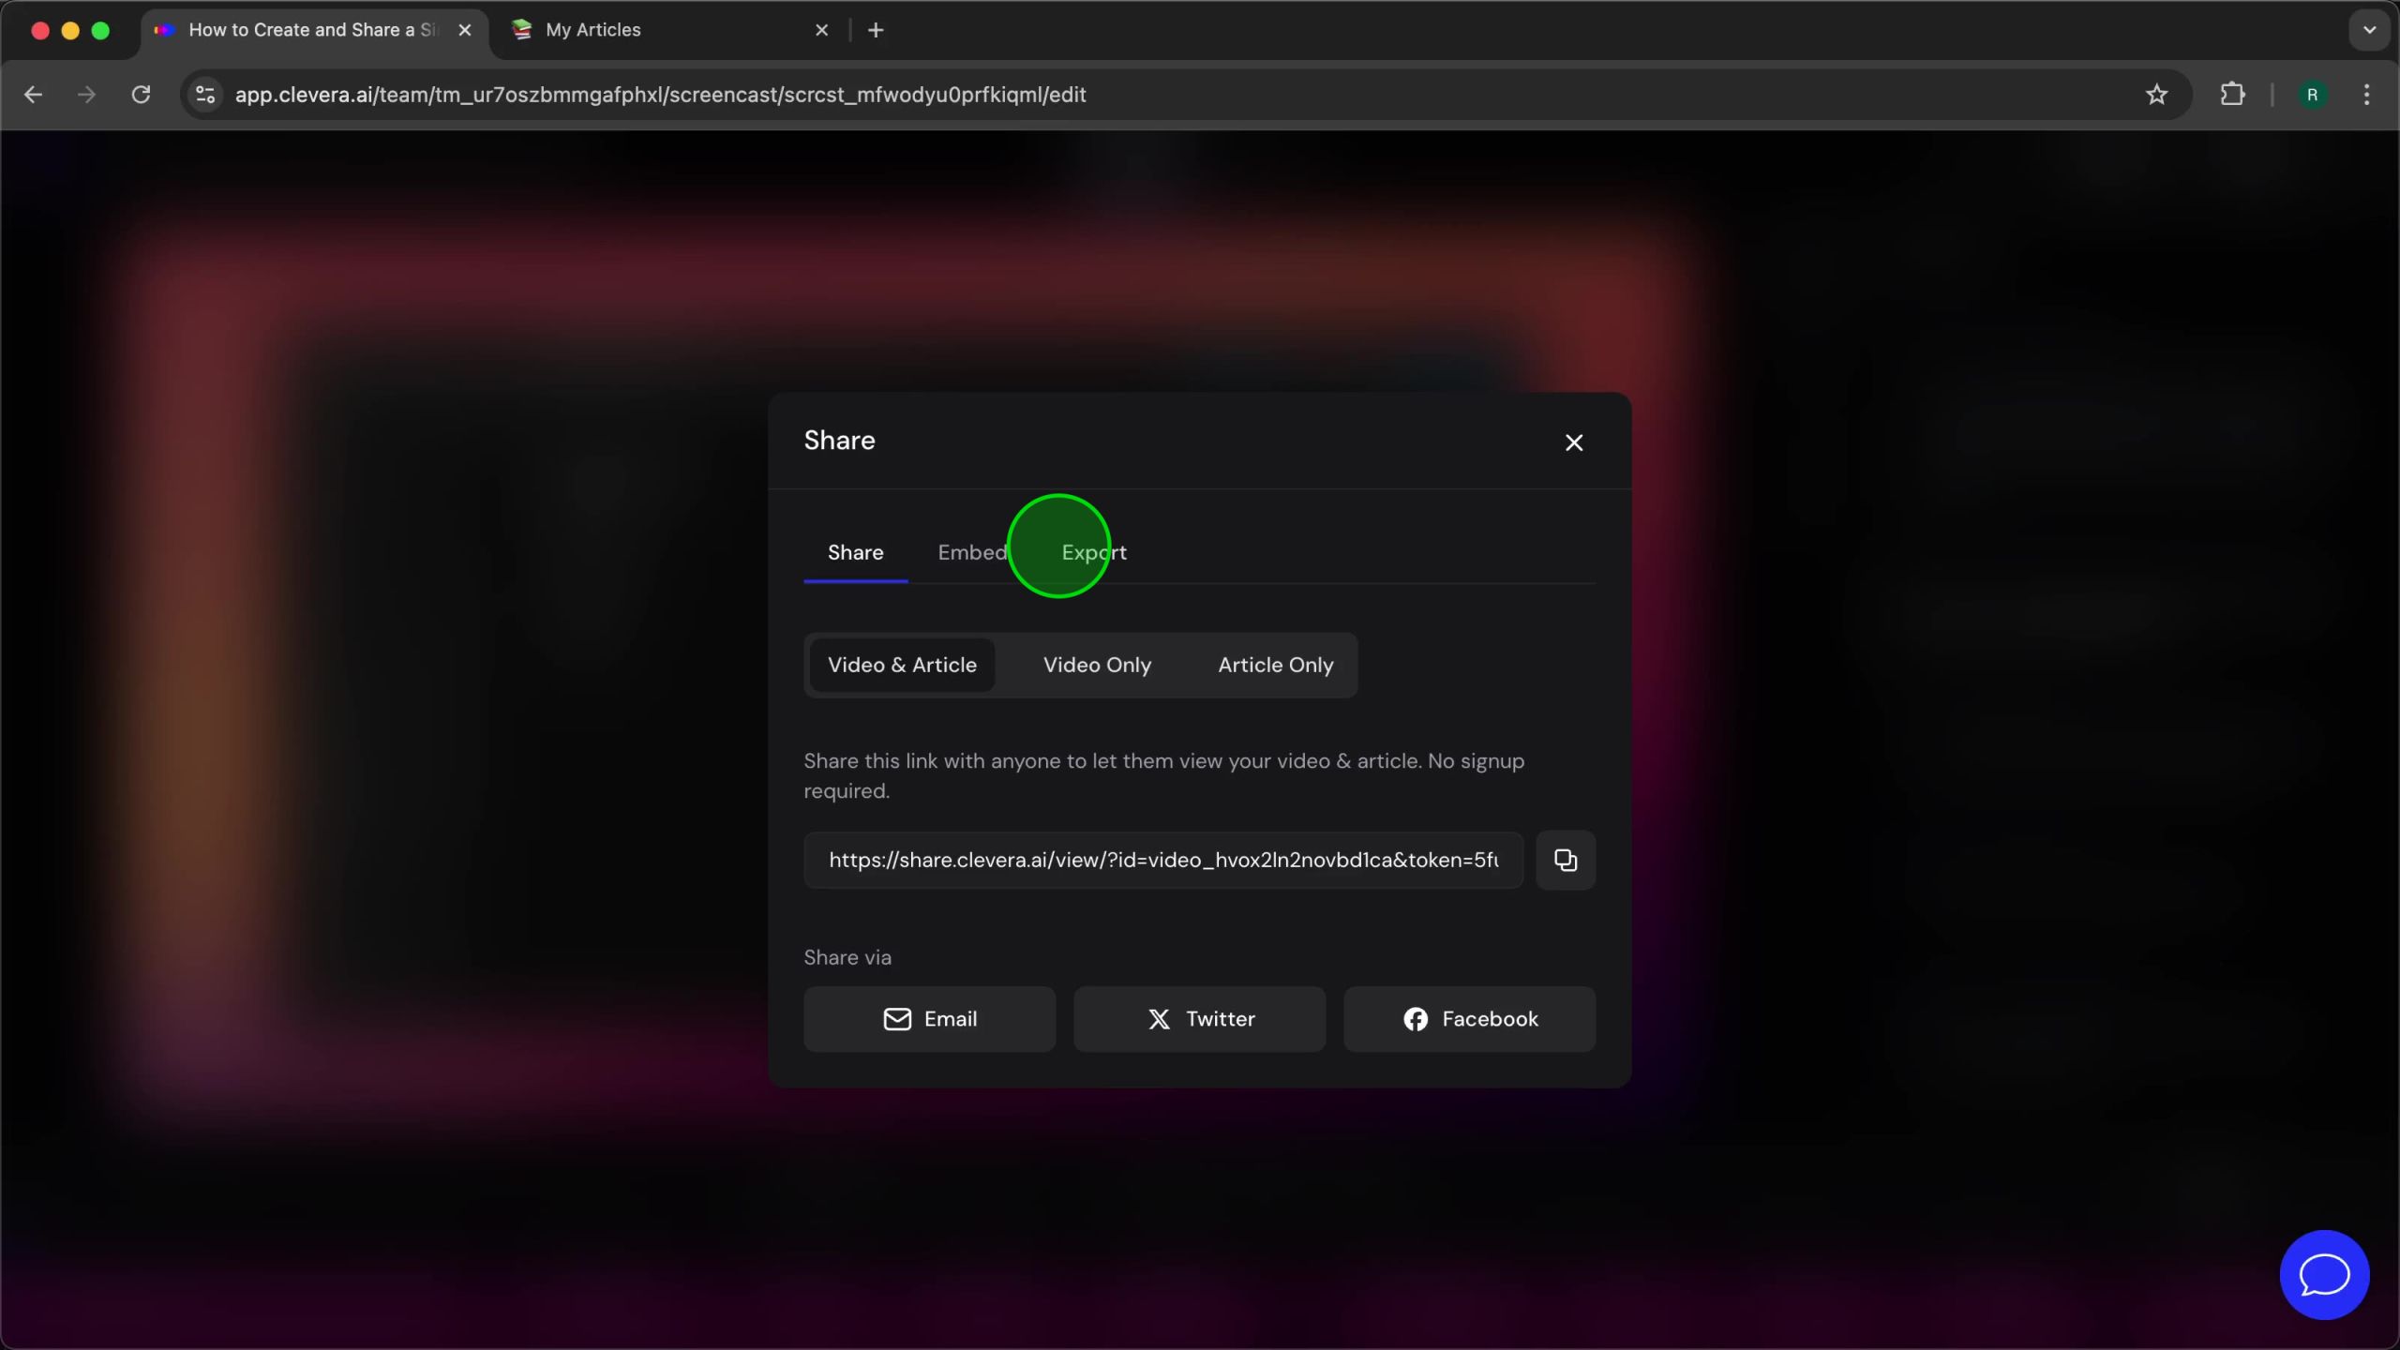
Task: Close the Share dialog
Action: [x=1573, y=442]
